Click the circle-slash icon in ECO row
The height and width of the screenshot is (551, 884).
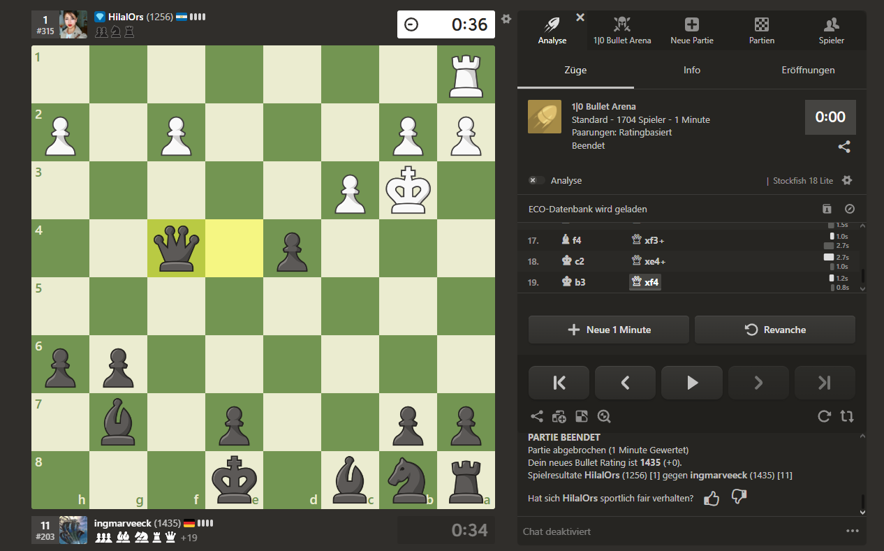(x=849, y=209)
